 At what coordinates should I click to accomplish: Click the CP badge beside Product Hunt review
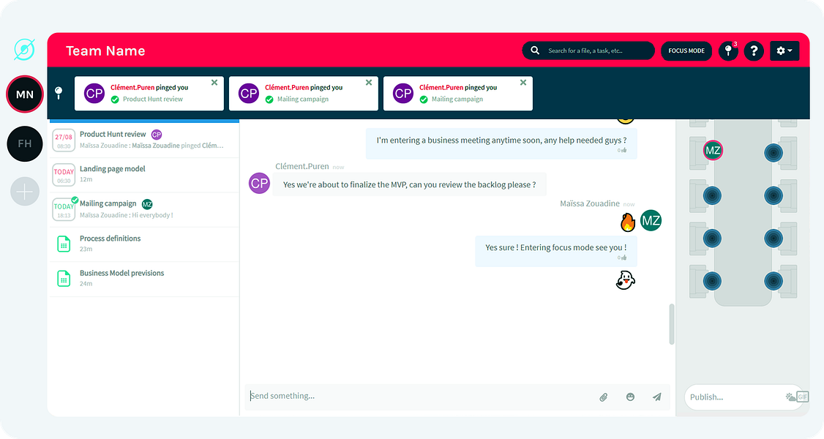(157, 135)
